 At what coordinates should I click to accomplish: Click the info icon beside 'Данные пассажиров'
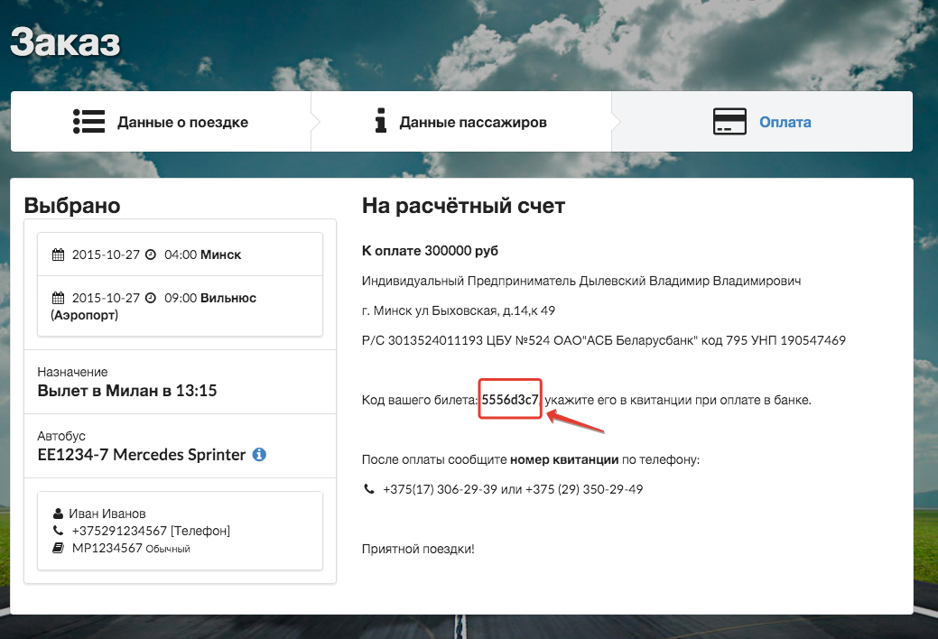pos(380,120)
